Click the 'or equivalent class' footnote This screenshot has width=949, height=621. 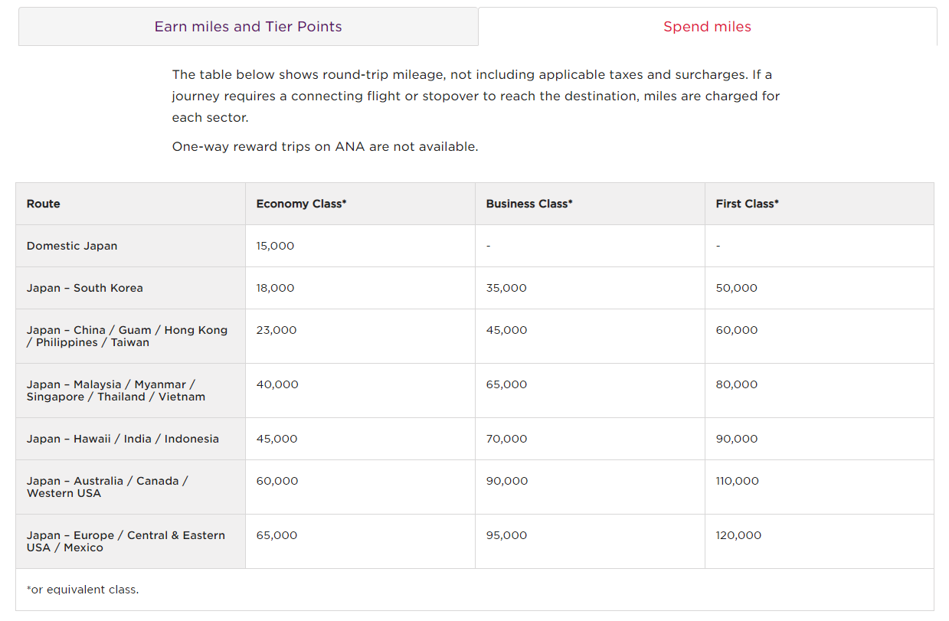click(83, 590)
